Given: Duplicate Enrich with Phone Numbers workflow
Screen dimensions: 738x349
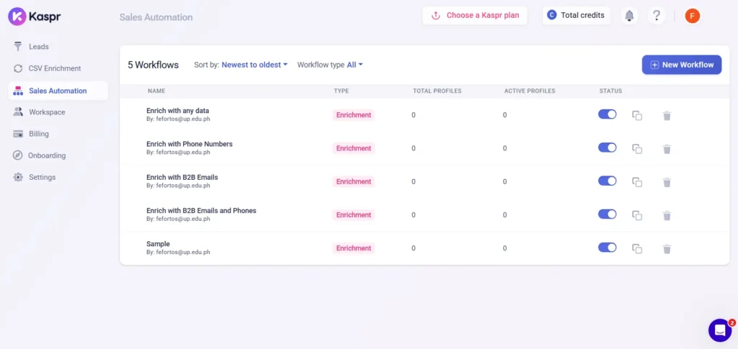Looking at the screenshot, I should (x=637, y=149).
